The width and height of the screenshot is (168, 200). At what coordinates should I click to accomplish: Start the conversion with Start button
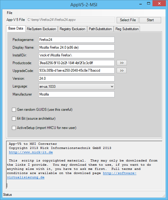tap(150, 20)
